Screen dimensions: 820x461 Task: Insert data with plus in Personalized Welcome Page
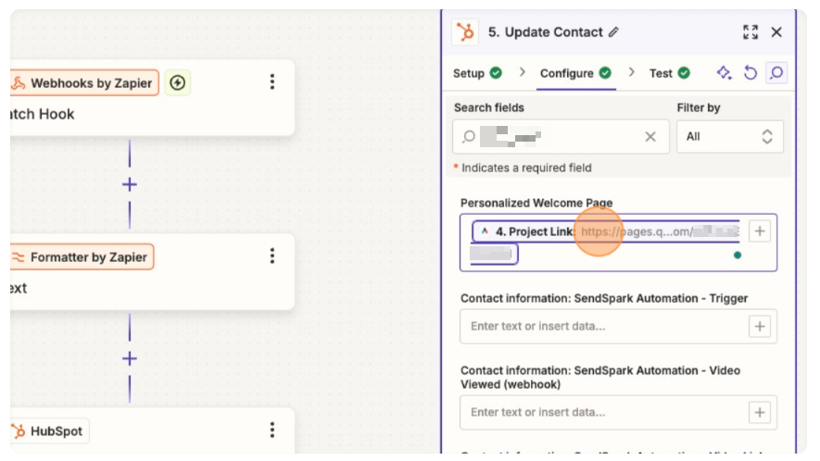point(760,231)
